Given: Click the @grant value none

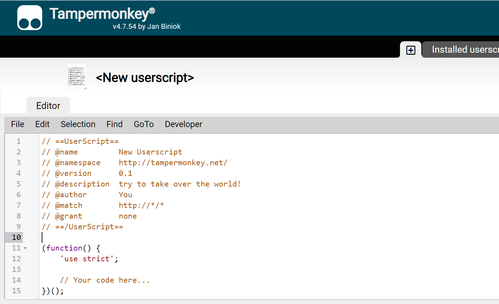Looking at the screenshot, I should click(x=128, y=216).
